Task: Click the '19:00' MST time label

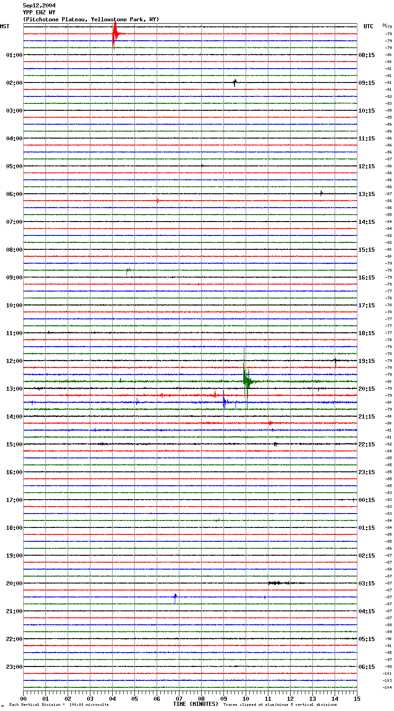Action: click(x=14, y=556)
